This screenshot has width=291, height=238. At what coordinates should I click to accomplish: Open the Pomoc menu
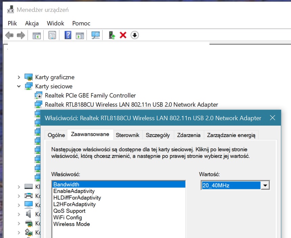[x=81, y=23]
